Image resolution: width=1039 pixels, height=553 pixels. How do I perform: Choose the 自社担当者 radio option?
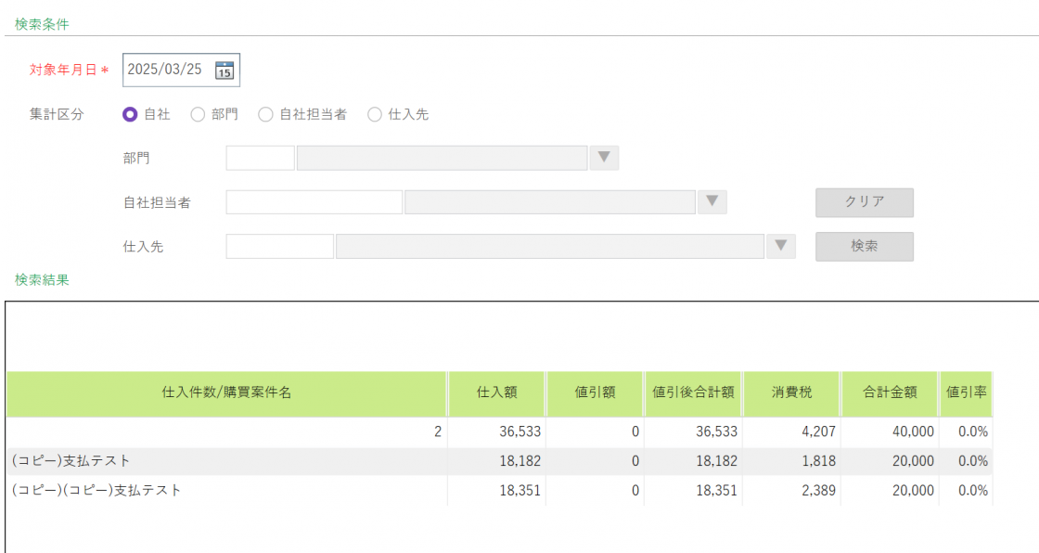coord(266,115)
